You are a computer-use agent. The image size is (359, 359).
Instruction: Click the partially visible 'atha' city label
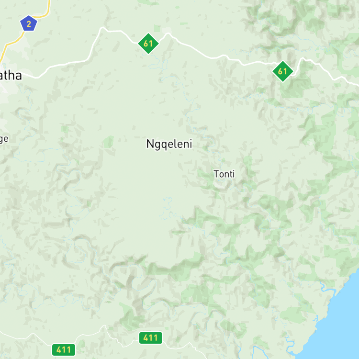(x=11, y=76)
